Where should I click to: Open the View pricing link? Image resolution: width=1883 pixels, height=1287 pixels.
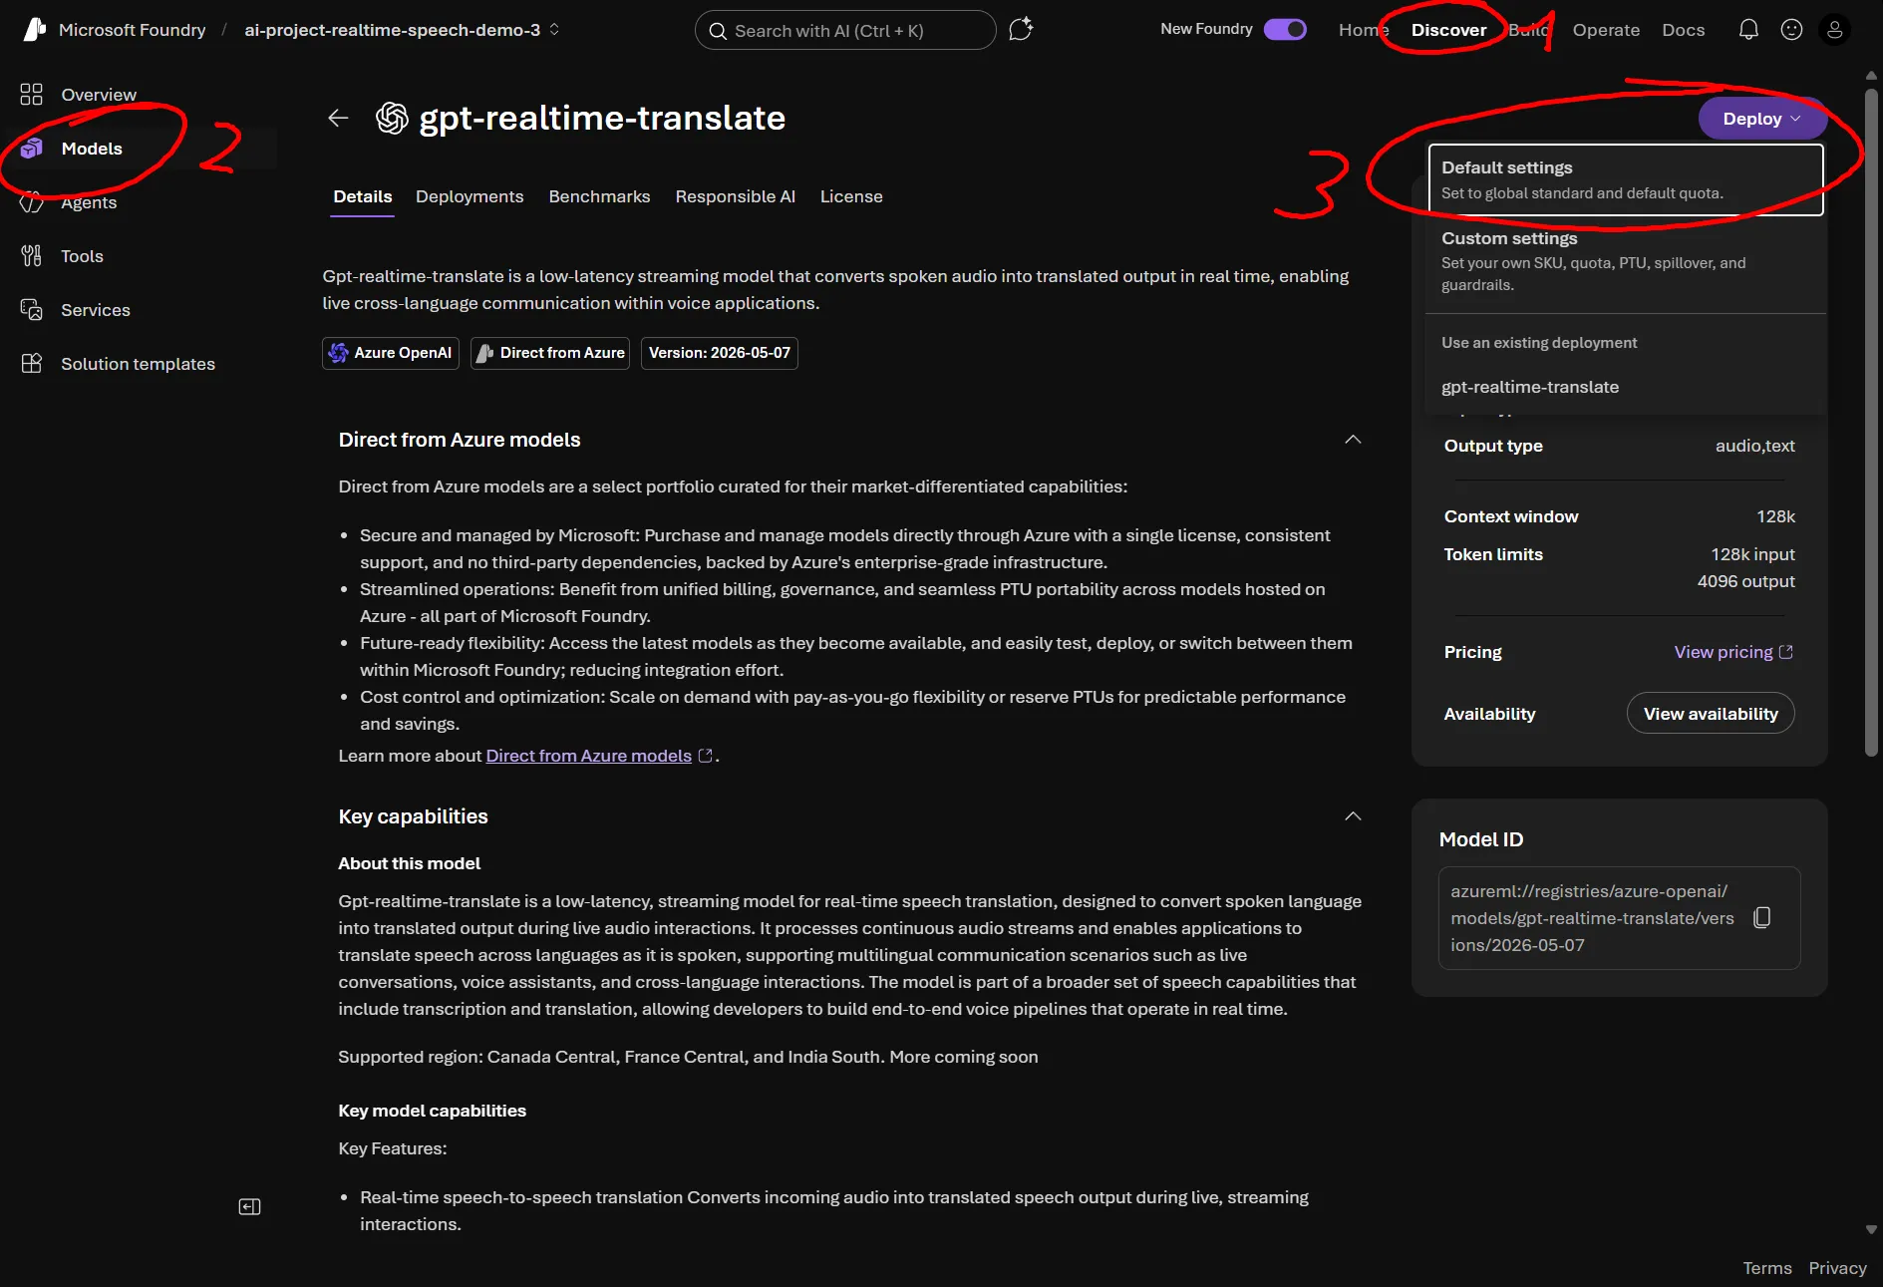coord(1724,652)
